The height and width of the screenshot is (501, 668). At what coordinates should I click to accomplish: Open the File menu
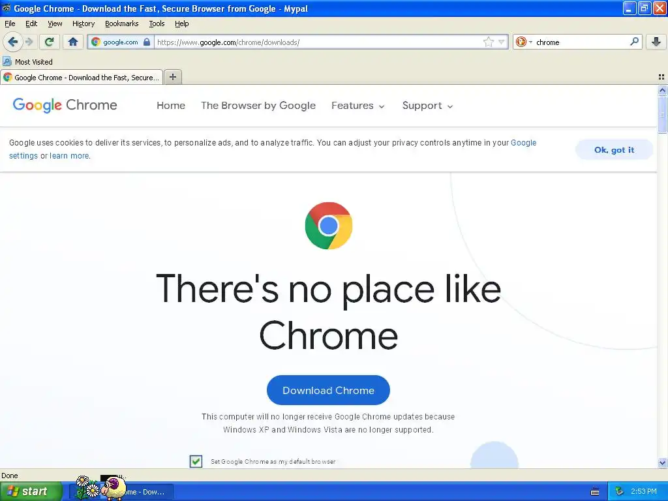[x=10, y=23]
